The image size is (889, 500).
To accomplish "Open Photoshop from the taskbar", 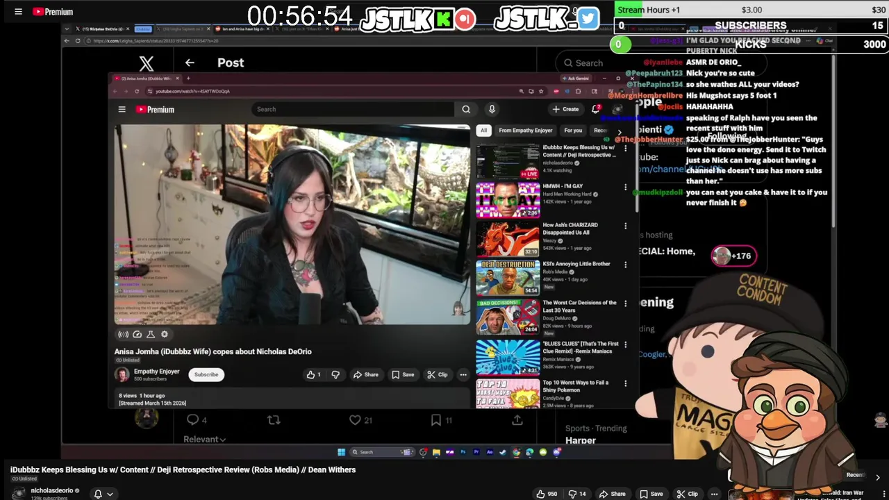I will [x=463, y=452].
